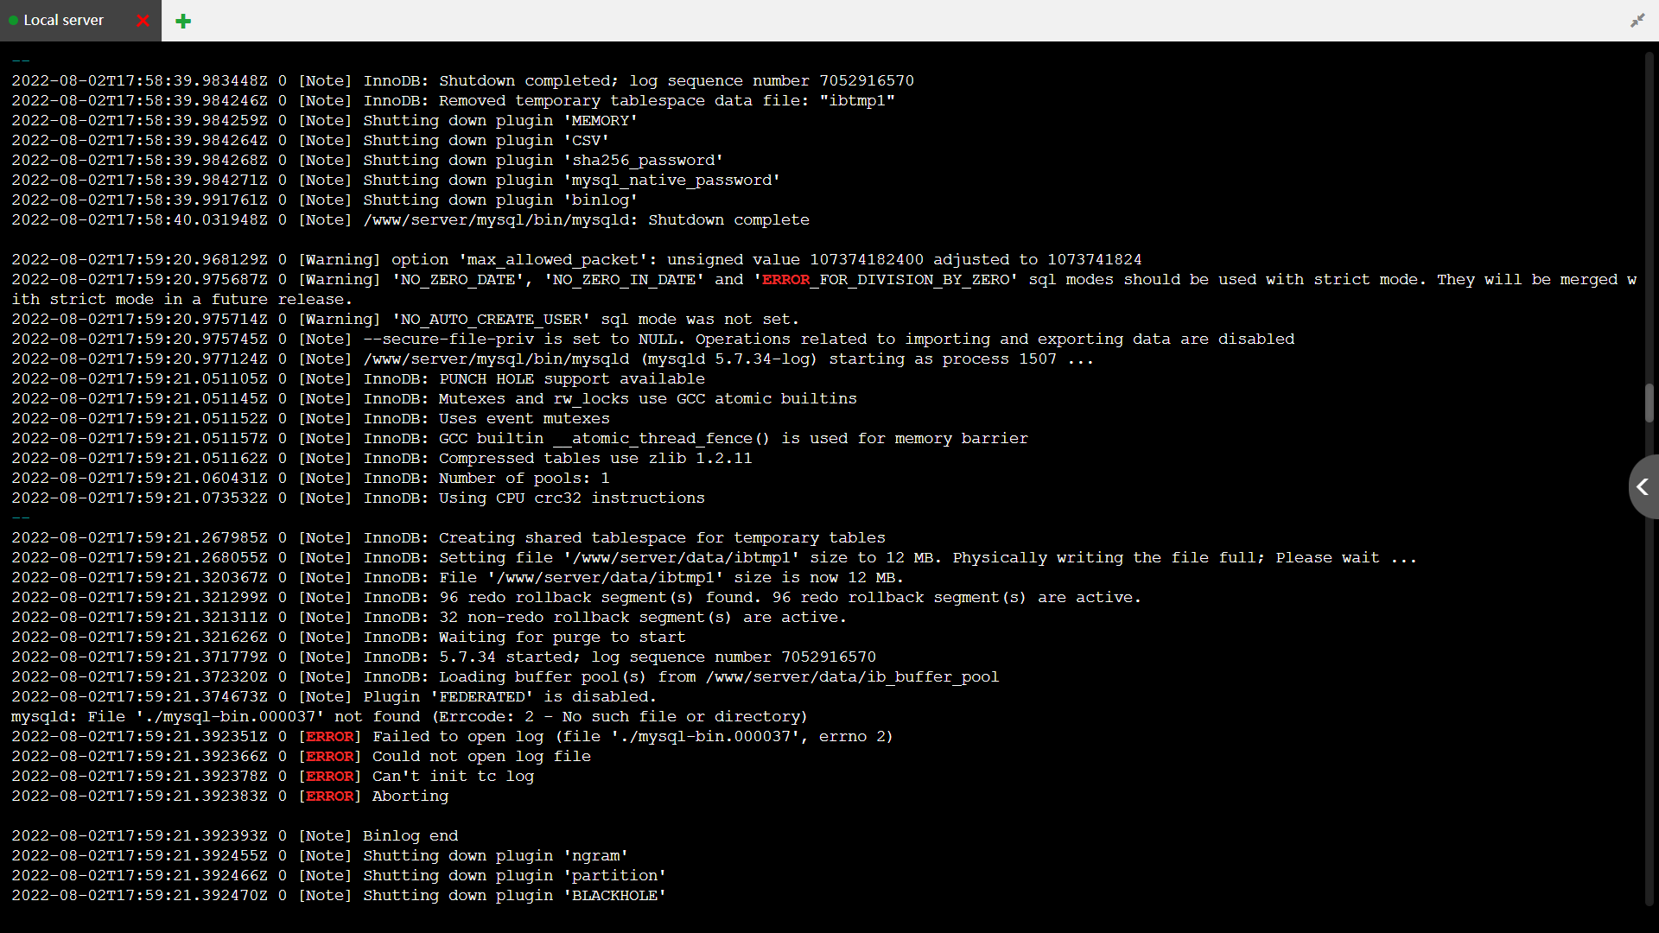Screen dimensions: 1659x933
Task: Click the exit fullscreen arrows icon
Action: 1637,20
